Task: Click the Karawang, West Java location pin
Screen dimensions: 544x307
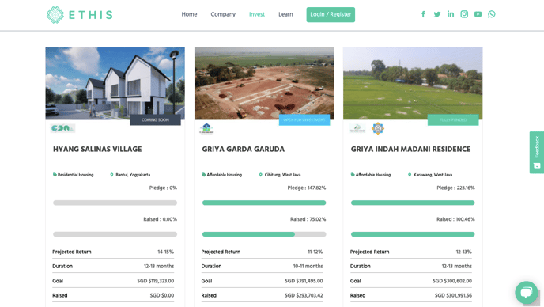Action: (410, 175)
